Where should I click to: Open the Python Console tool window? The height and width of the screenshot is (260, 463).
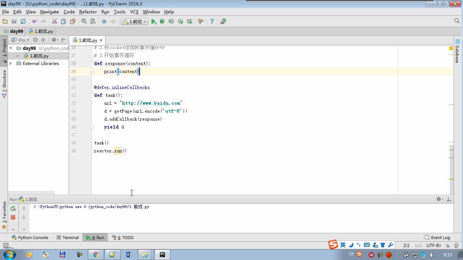pos(30,238)
